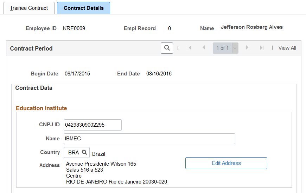Click the institute Name field containing IBMEC

[149, 139]
